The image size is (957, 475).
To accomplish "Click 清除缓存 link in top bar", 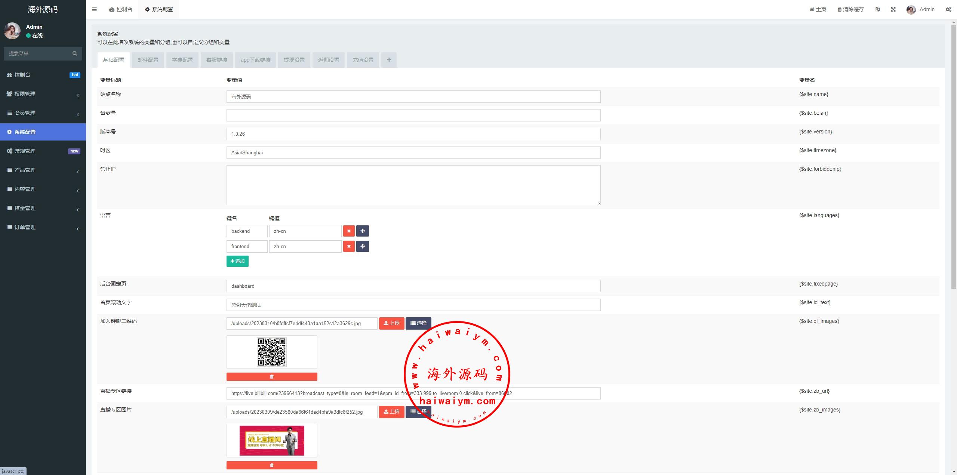I will (x=850, y=9).
